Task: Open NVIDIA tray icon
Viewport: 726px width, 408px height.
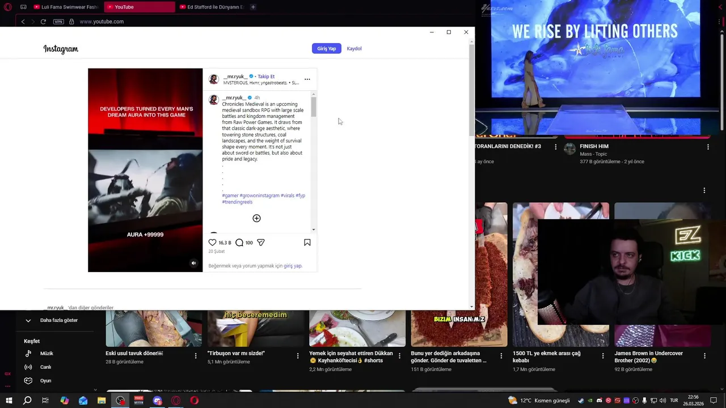Action: (x=590, y=401)
